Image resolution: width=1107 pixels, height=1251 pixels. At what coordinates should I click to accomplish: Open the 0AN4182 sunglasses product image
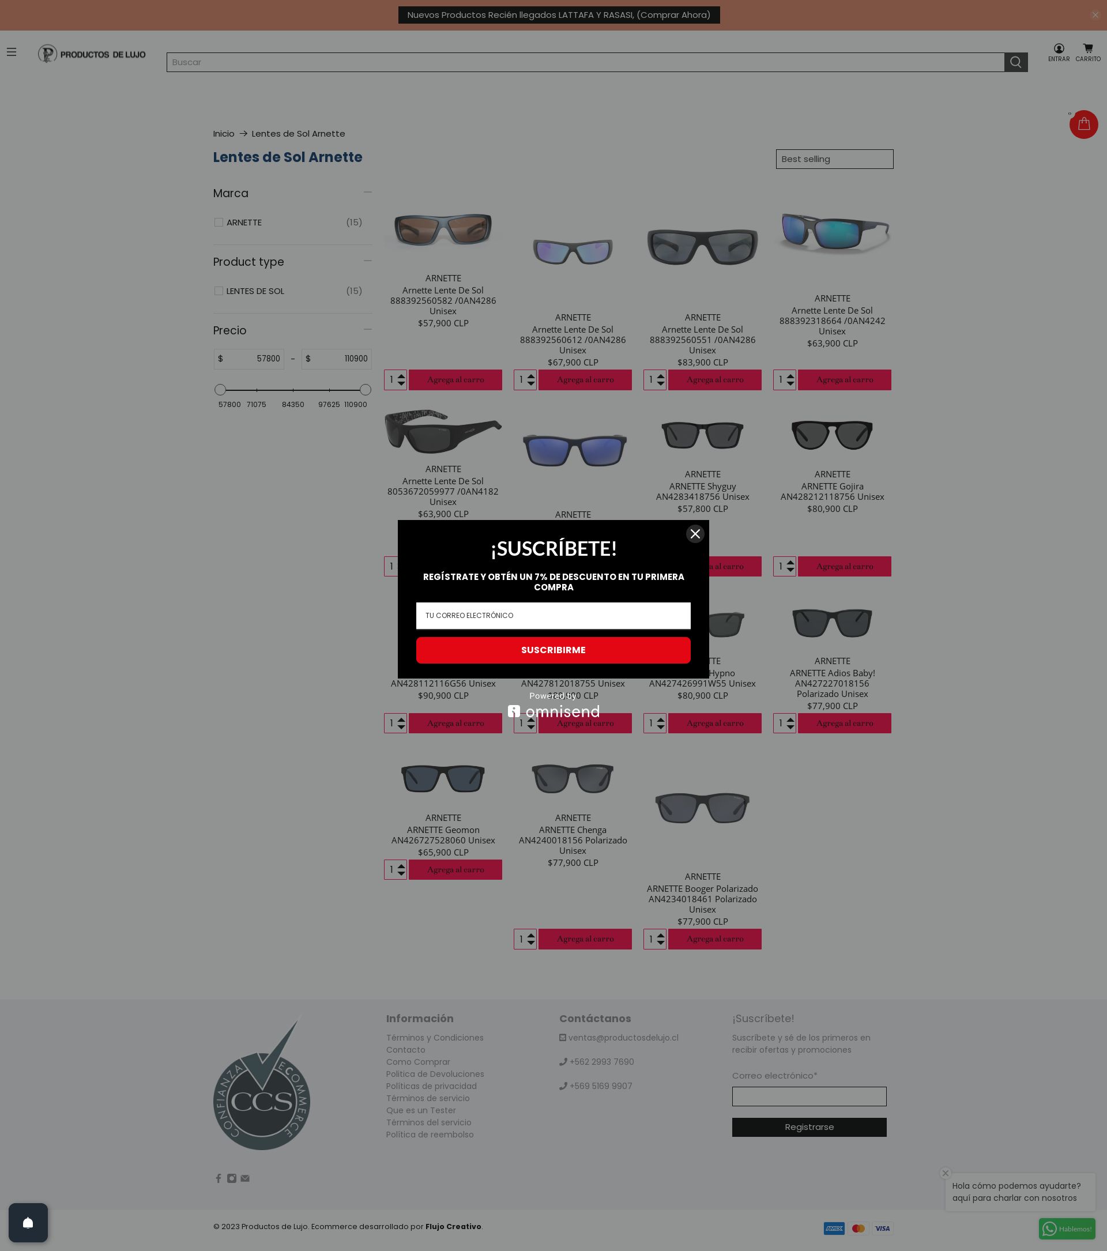pyautogui.click(x=443, y=431)
